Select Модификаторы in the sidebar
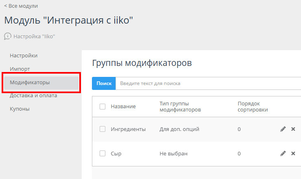 (x=30, y=82)
